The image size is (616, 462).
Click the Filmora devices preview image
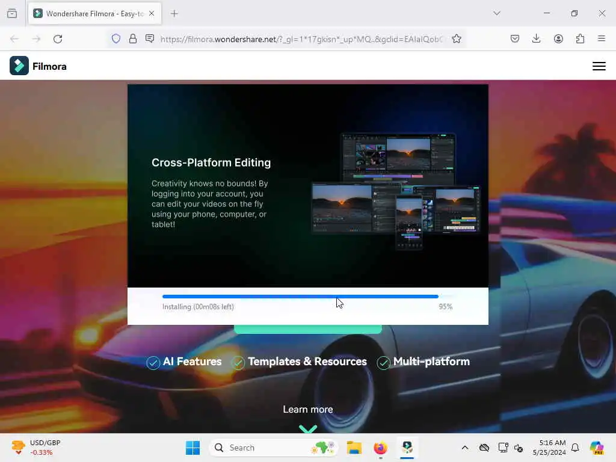coord(396,191)
